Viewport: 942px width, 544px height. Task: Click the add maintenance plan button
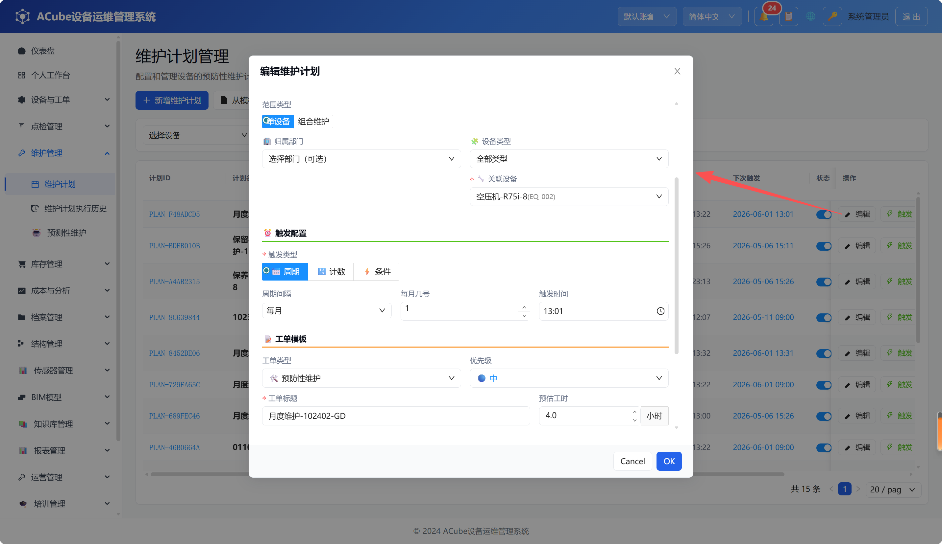[x=172, y=101]
